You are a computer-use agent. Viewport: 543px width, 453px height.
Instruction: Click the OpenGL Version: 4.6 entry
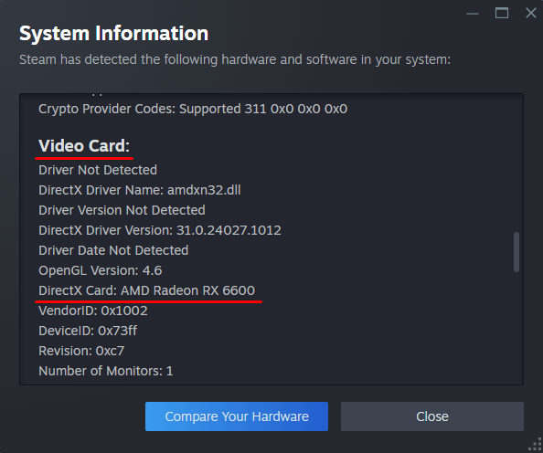point(100,270)
